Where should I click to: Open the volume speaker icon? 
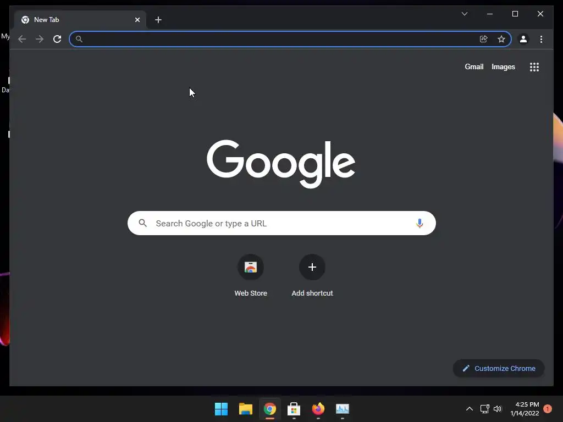click(498, 409)
